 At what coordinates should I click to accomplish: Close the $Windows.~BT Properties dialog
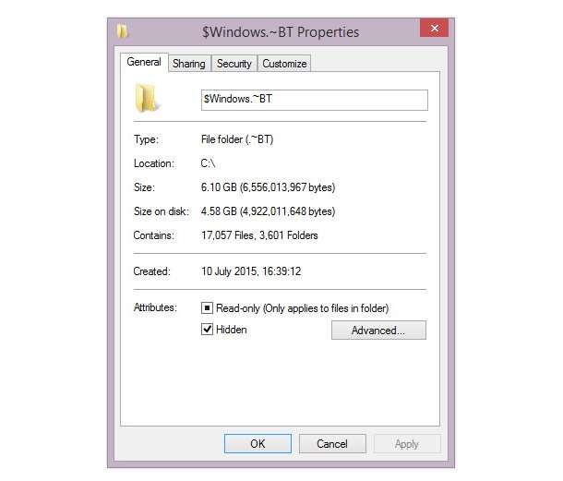(x=434, y=30)
